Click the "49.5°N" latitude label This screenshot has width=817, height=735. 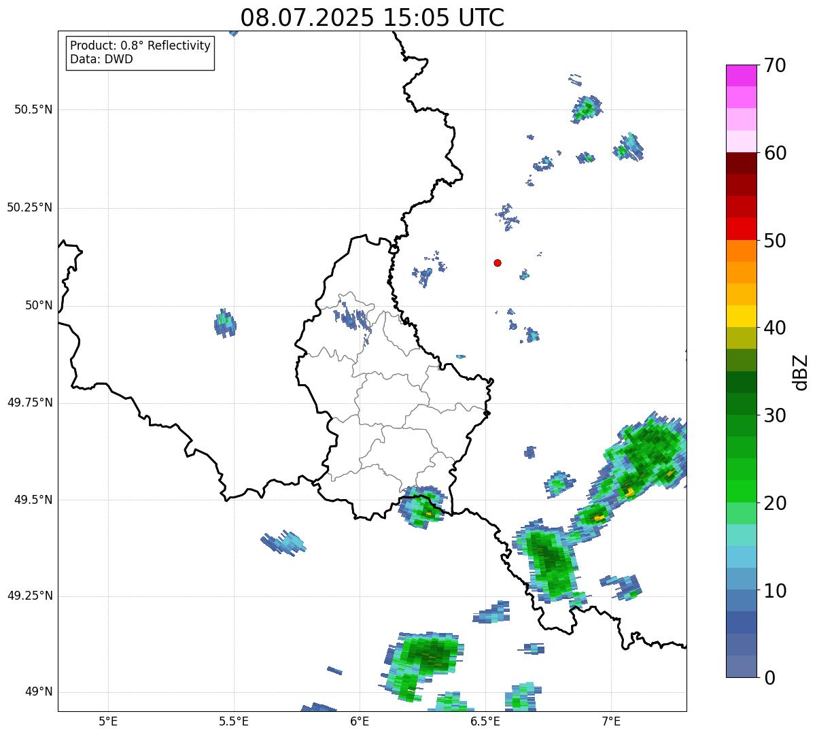[x=33, y=500]
